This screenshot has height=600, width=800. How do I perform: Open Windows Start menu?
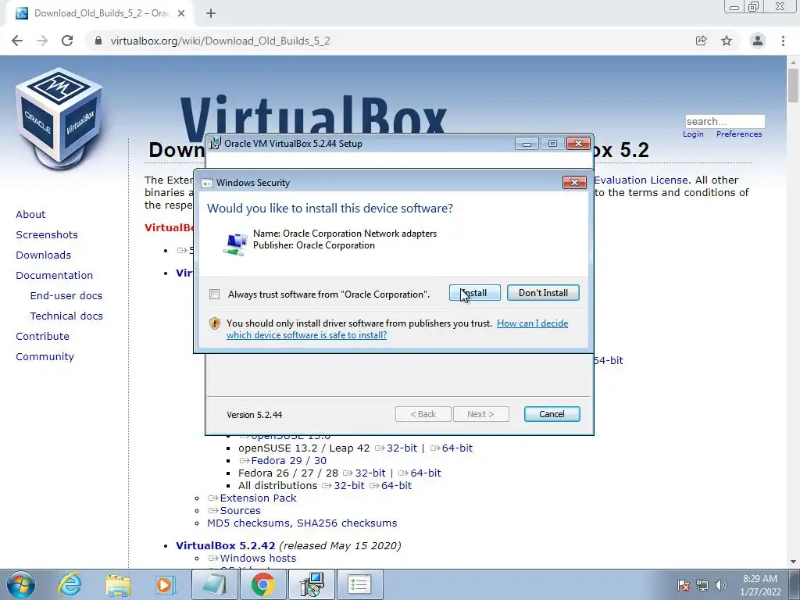[20, 584]
